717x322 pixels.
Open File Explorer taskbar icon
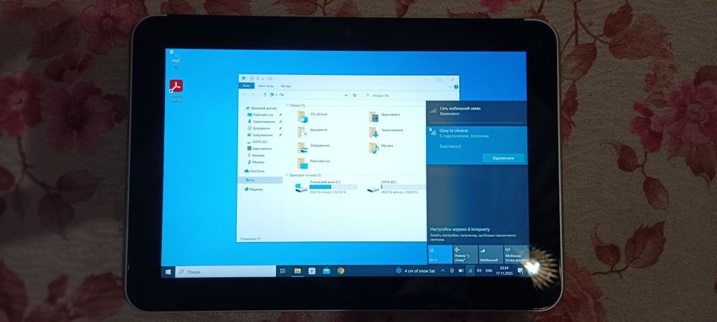[298, 271]
